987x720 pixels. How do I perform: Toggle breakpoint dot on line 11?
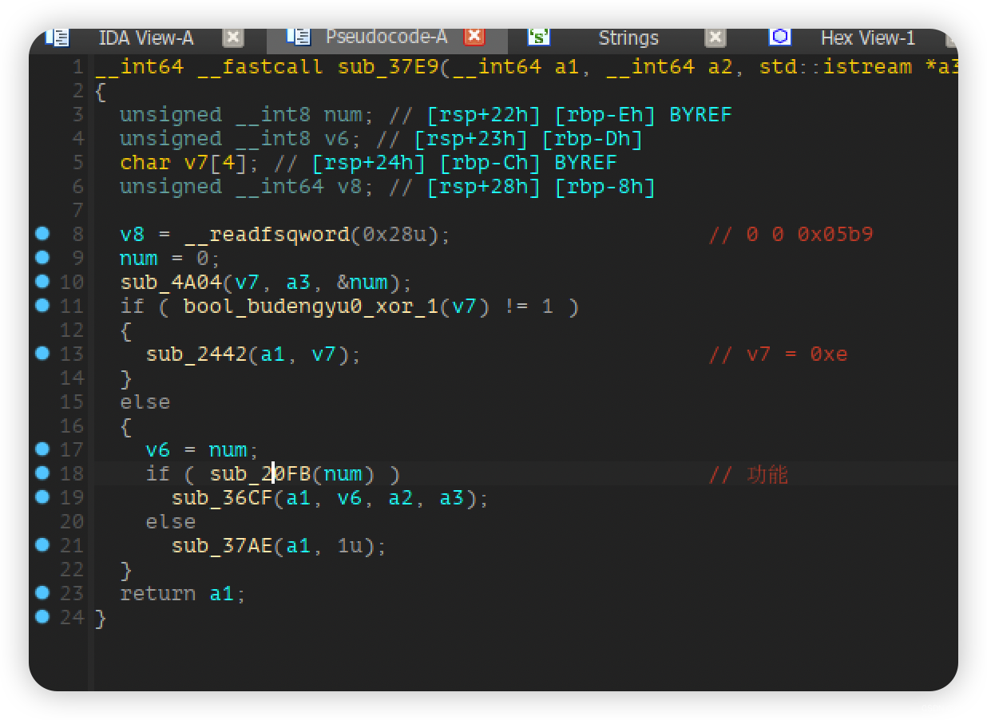point(42,305)
